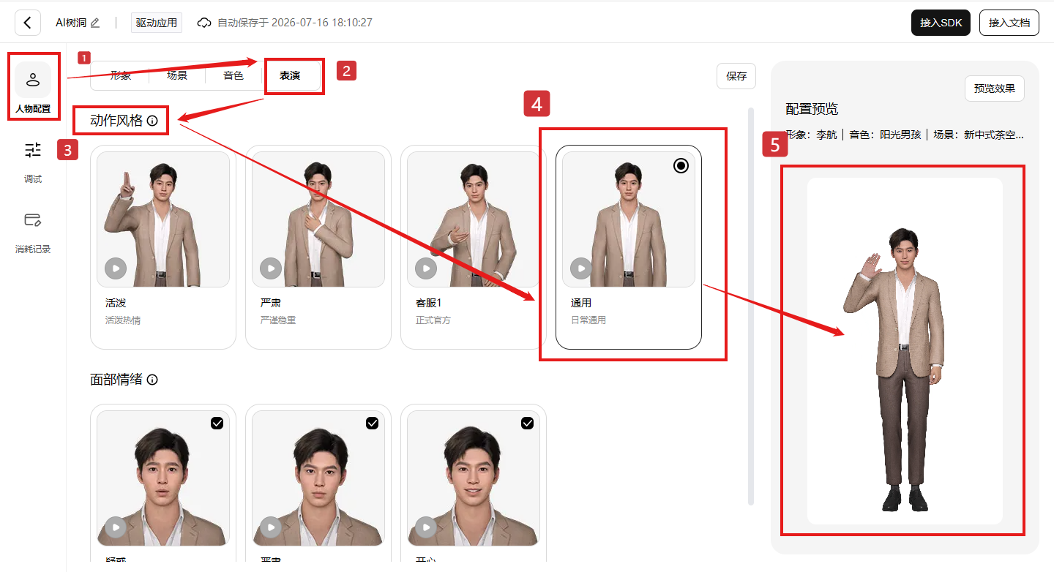1054x572 pixels.
Task: Open the 人物配置 sidebar section
Action: pos(33,87)
